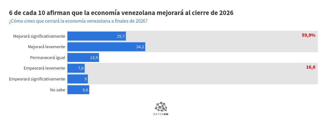Click the Empeorará levemente axis label
This screenshot has height=121, width=328.
44,68
